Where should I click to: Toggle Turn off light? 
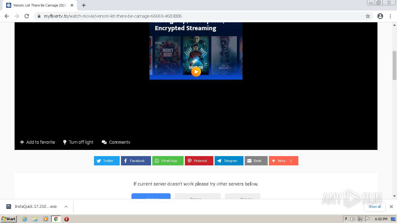pyautogui.click(x=78, y=142)
